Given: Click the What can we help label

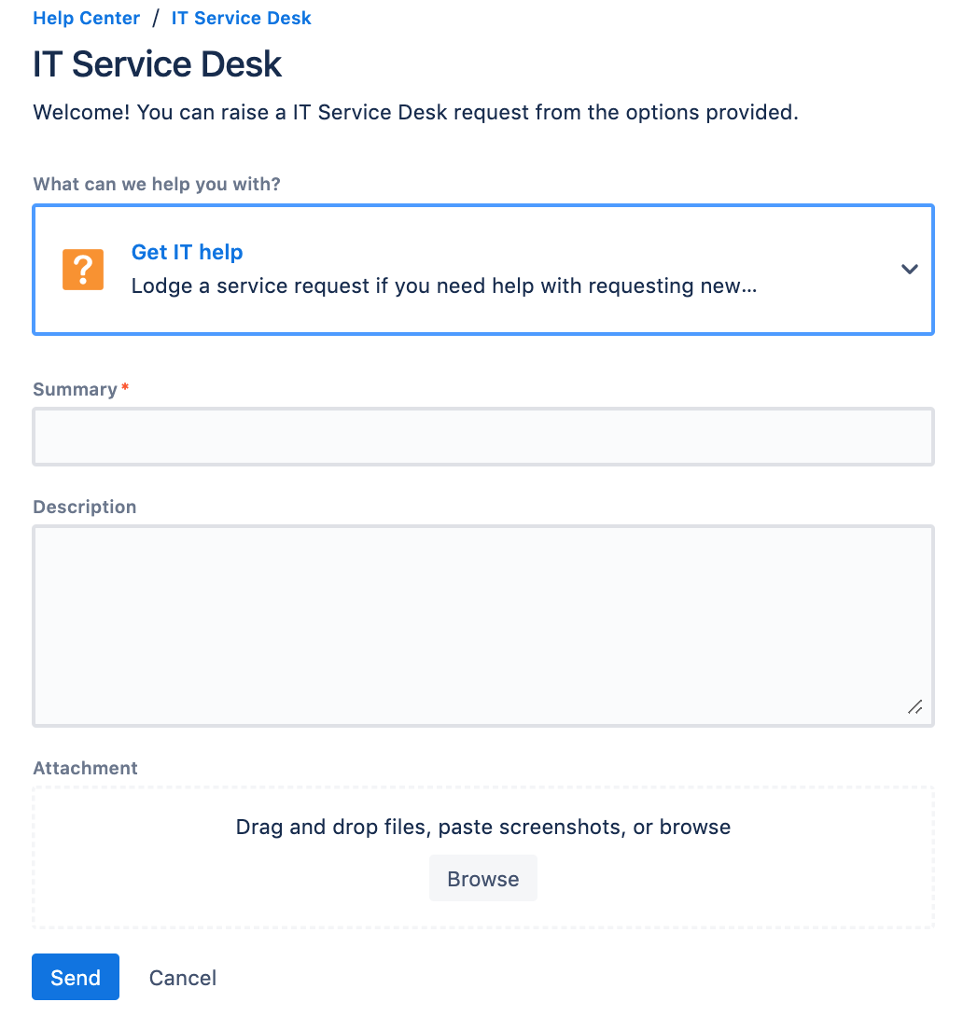Looking at the screenshot, I should coord(157,184).
